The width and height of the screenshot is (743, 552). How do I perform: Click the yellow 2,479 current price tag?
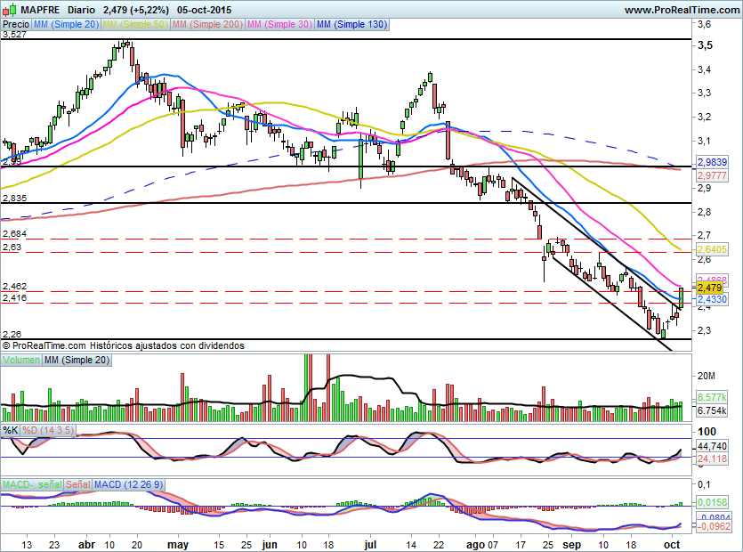coord(710,288)
